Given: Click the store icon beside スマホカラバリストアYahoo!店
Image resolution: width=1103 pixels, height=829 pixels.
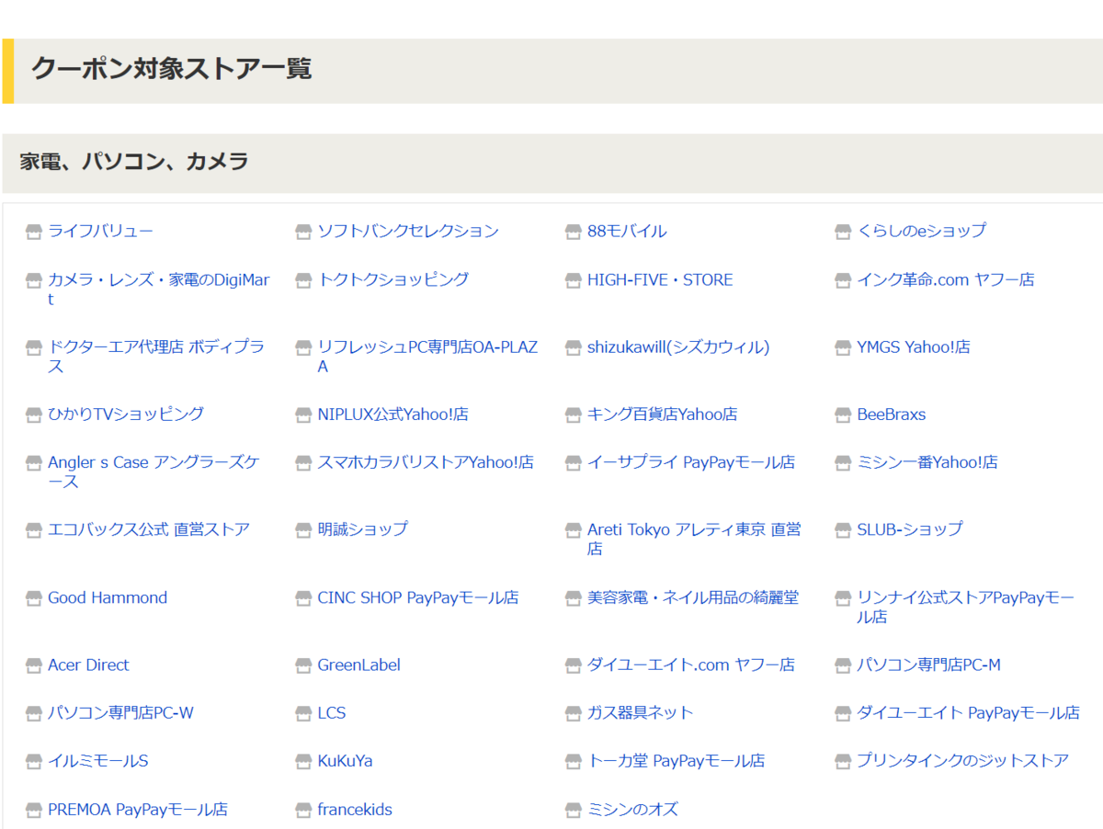Looking at the screenshot, I should pyautogui.click(x=303, y=462).
